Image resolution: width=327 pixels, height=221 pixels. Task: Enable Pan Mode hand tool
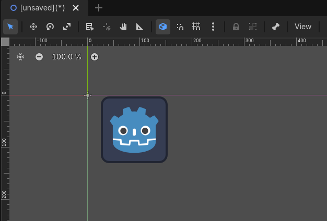[x=123, y=27]
